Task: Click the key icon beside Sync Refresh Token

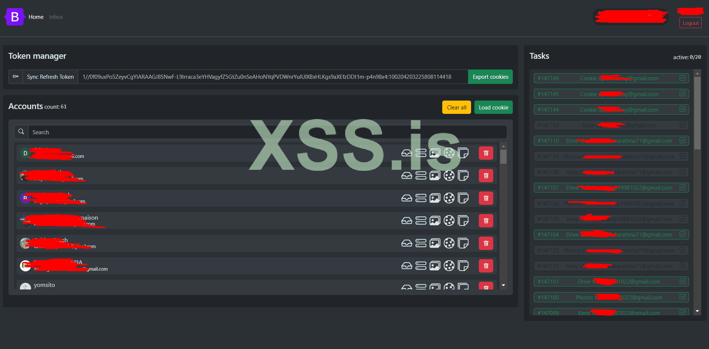Action: point(16,77)
